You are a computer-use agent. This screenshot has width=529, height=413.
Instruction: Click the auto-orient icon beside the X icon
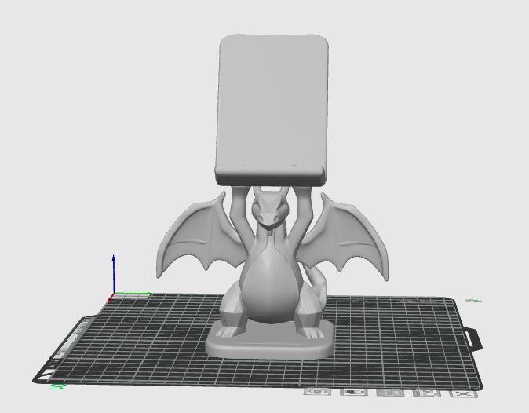(427, 393)
